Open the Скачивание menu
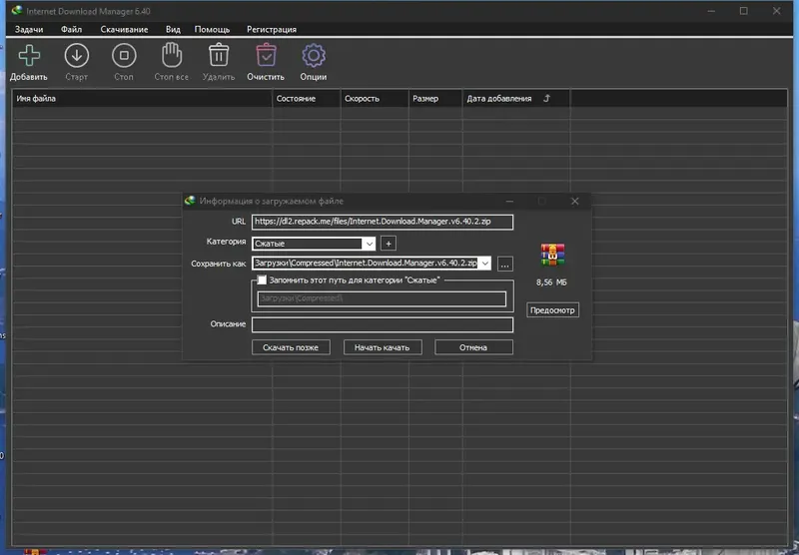 pyautogui.click(x=124, y=30)
